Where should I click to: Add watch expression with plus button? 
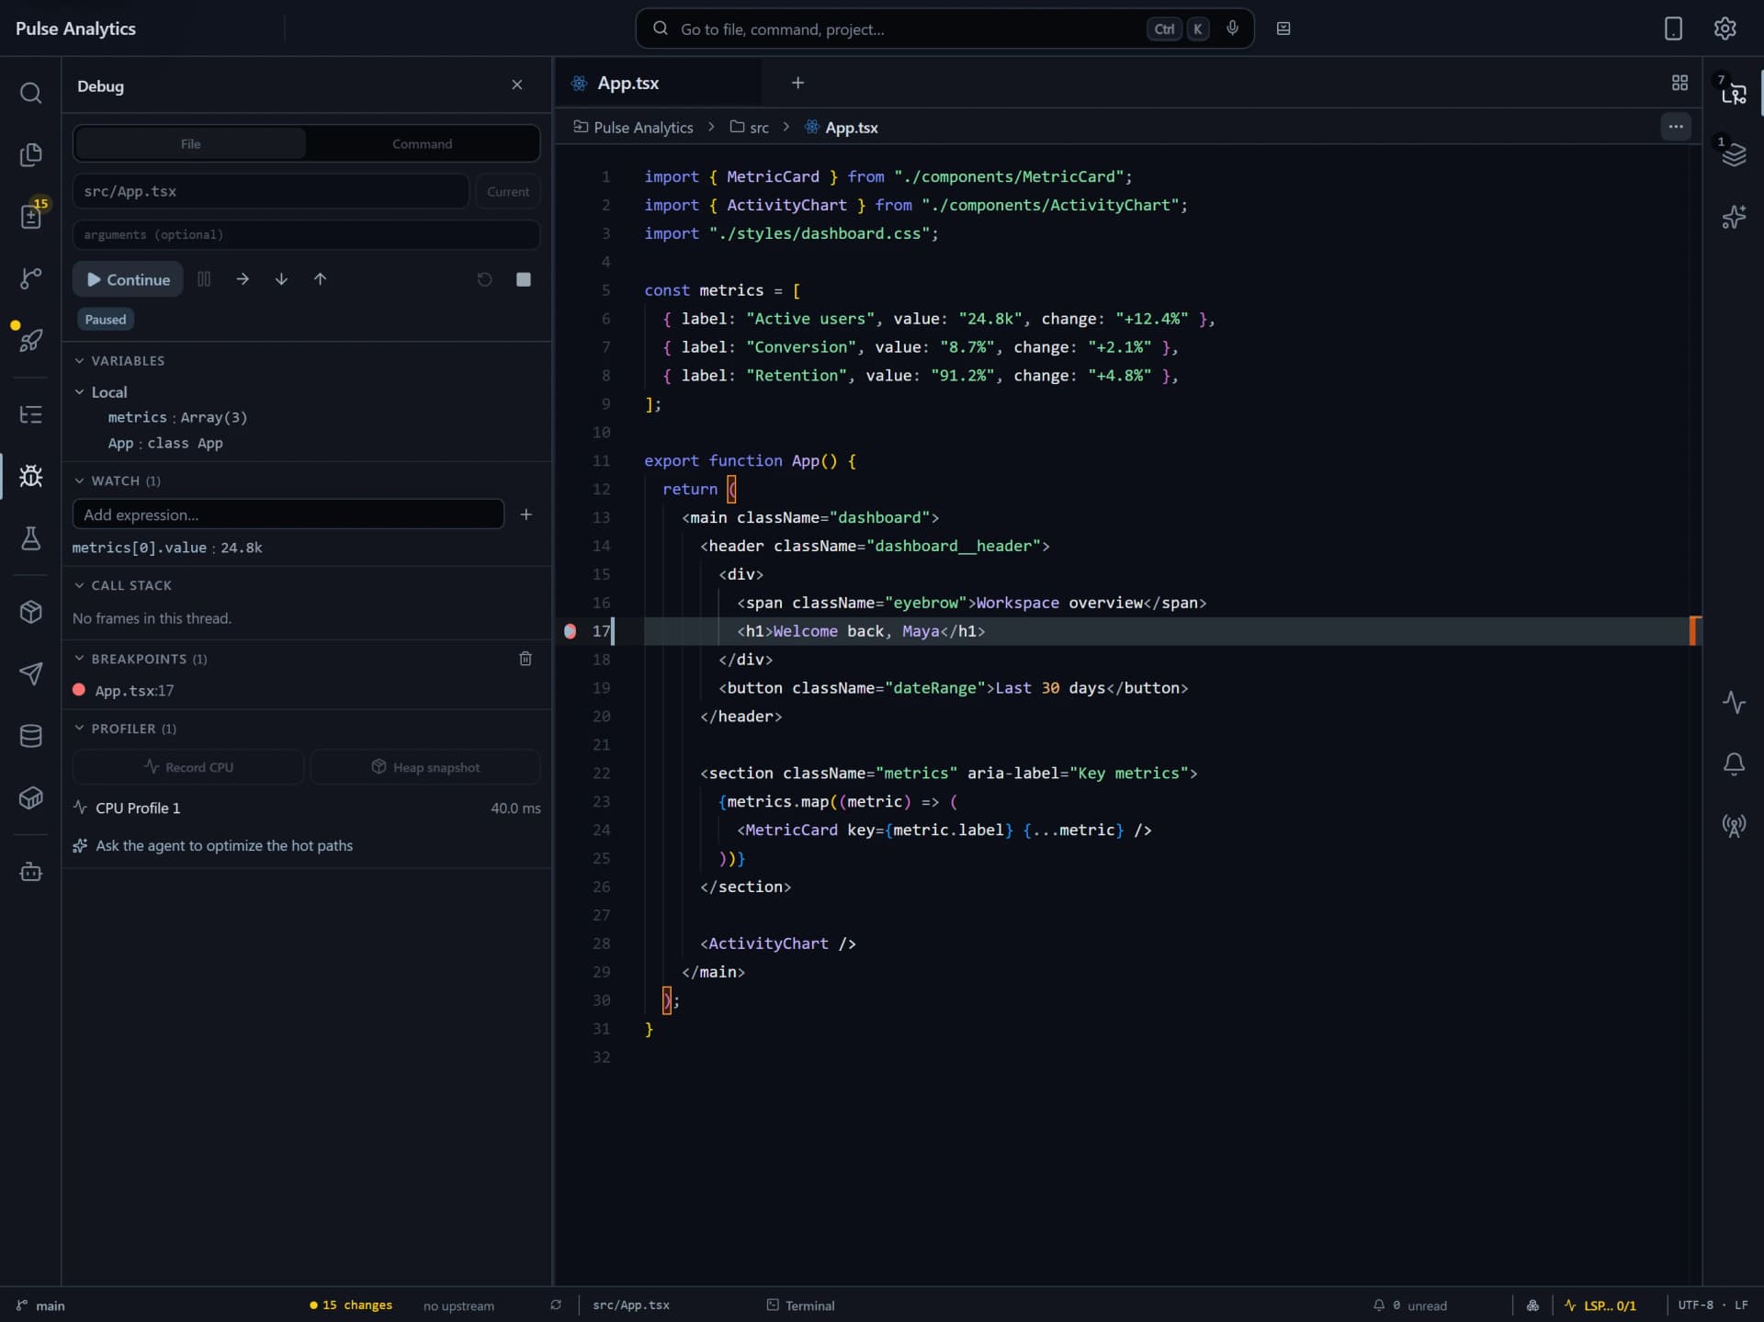(x=526, y=514)
